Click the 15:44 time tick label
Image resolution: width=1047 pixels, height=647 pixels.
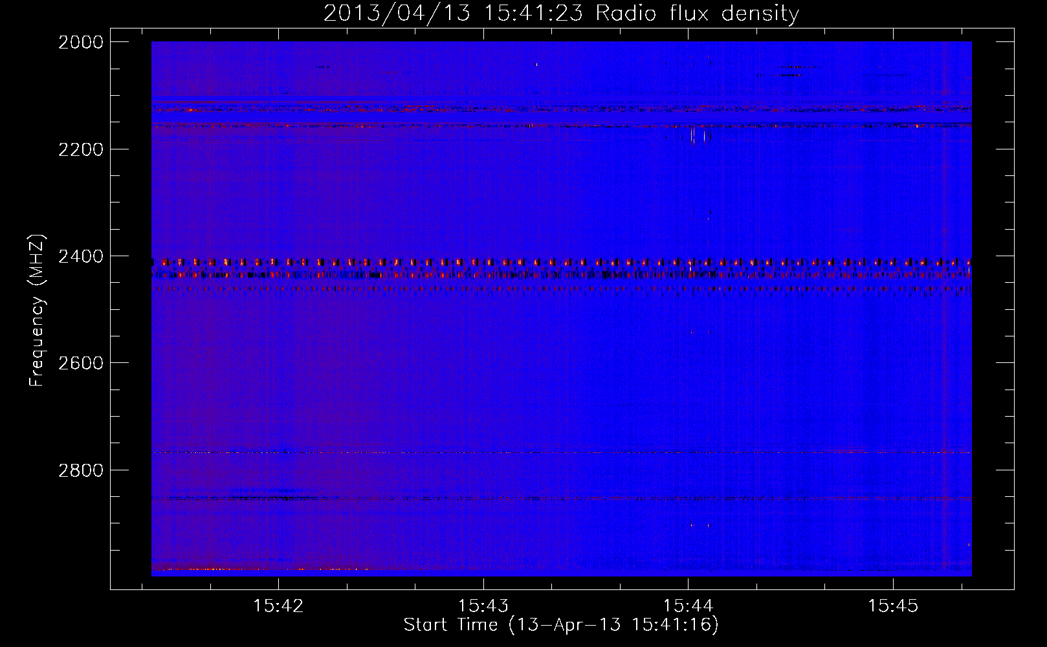[x=688, y=606]
